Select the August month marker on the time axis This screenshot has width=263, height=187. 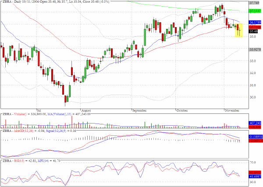86,111
